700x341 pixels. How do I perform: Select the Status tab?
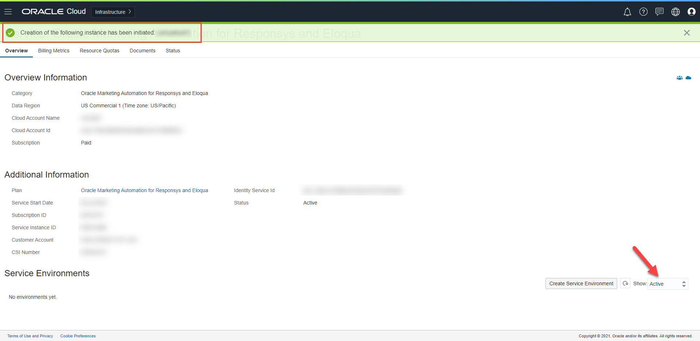pyautogui.click(x=173, y=51)
